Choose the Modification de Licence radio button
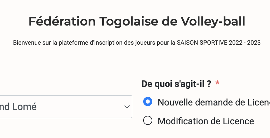Screen dimensions: 270x138 click(x=147, y=121)
